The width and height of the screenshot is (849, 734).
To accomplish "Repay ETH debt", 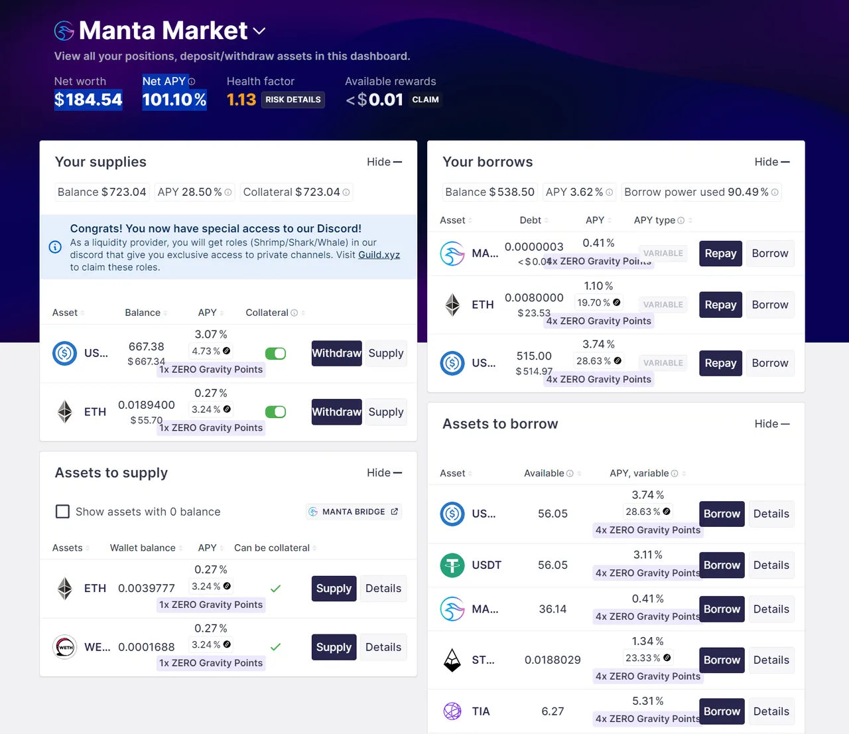I will [x=720, y=305].
